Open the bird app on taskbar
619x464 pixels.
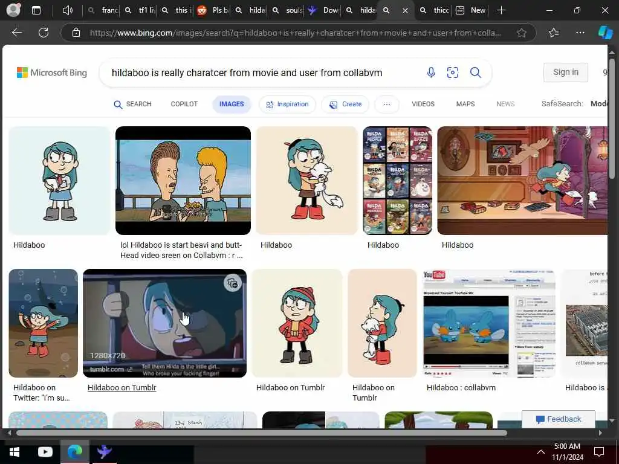tap(104, 452)
